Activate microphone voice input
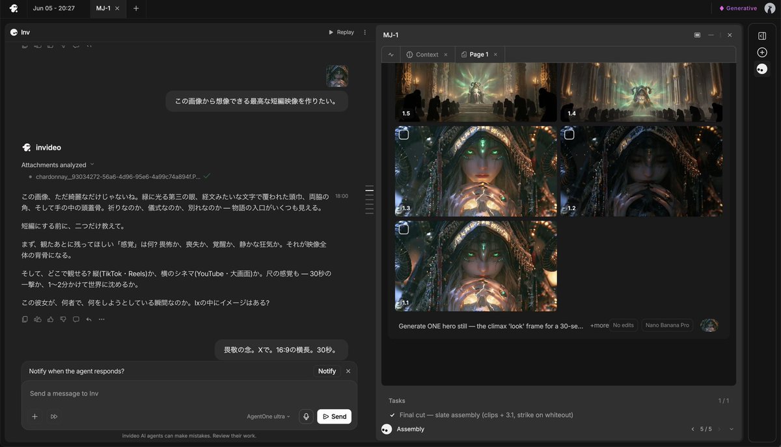Viewport: 781px width, 447px height. pos(306,416)
